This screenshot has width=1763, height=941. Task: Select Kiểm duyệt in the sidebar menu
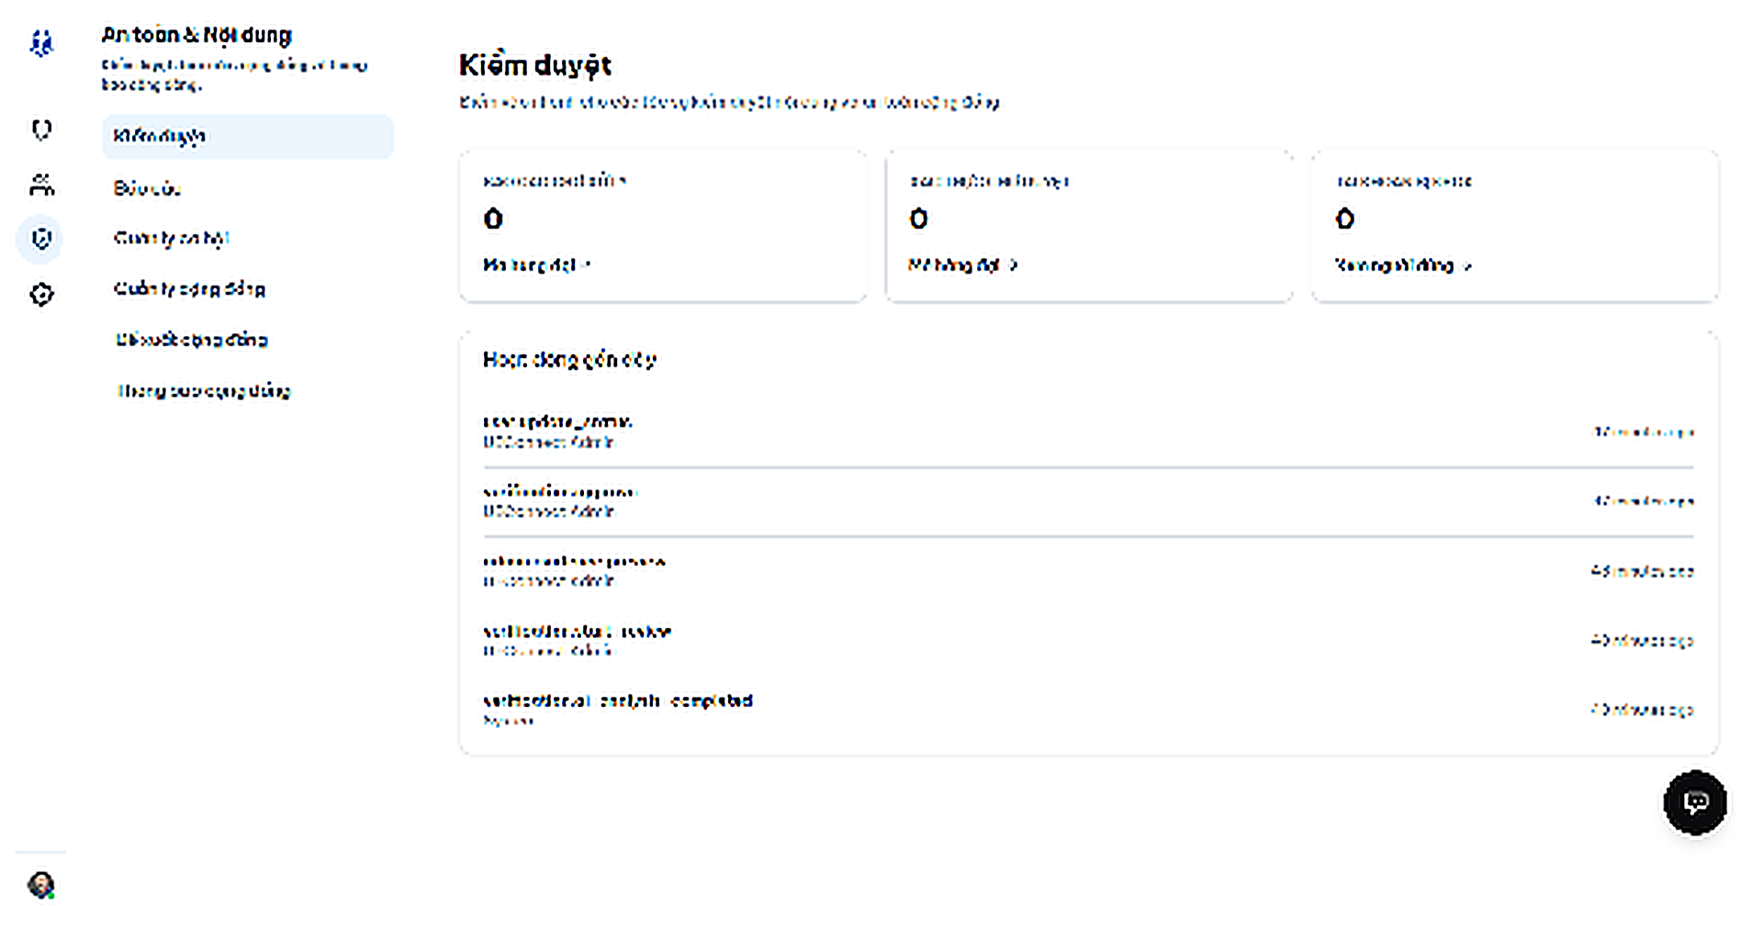248,137
